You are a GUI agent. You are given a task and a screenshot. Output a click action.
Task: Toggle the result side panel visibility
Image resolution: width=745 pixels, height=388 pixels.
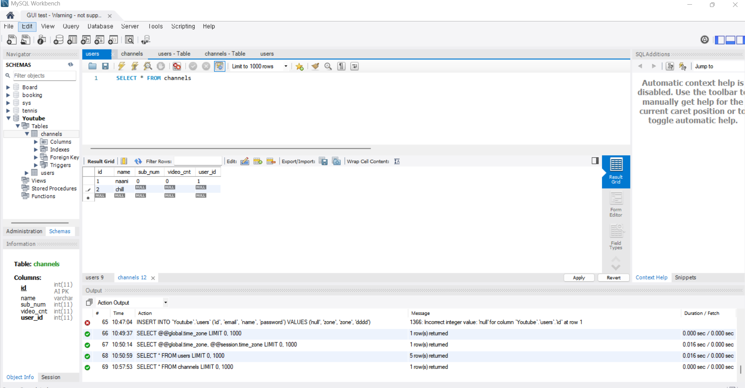pos(595,161)
